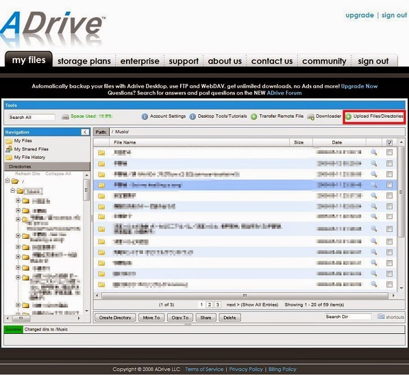Open the enterprise tab
The image size is (409, 375).
pyautogui.click(x=140, y=61)
